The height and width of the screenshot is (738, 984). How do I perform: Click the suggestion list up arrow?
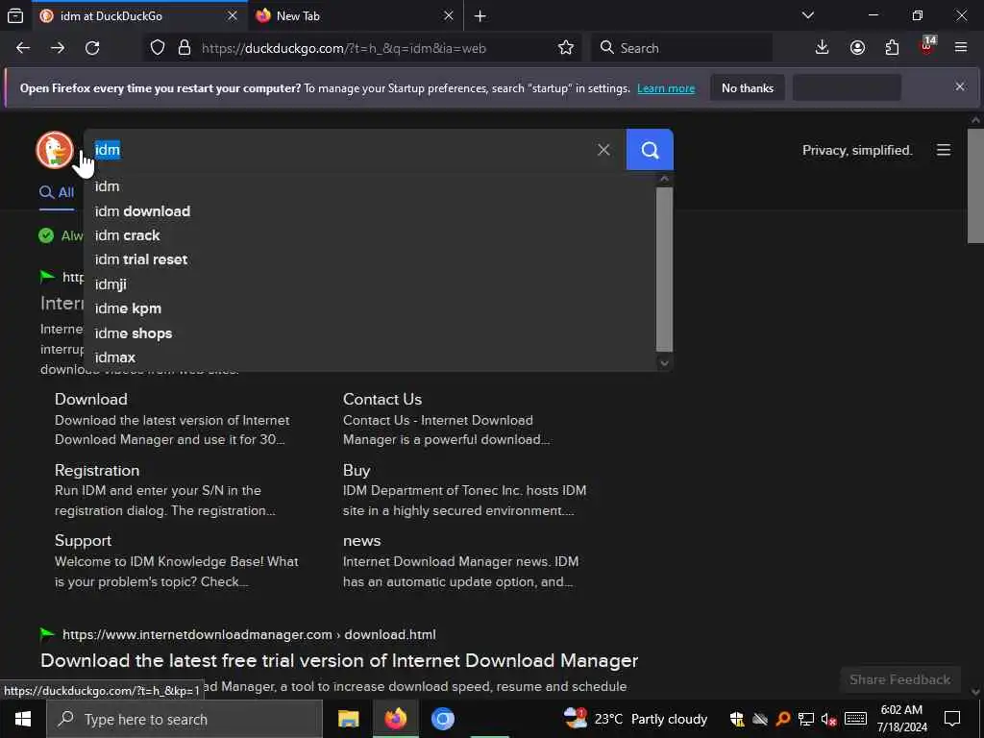coord(665,180)
